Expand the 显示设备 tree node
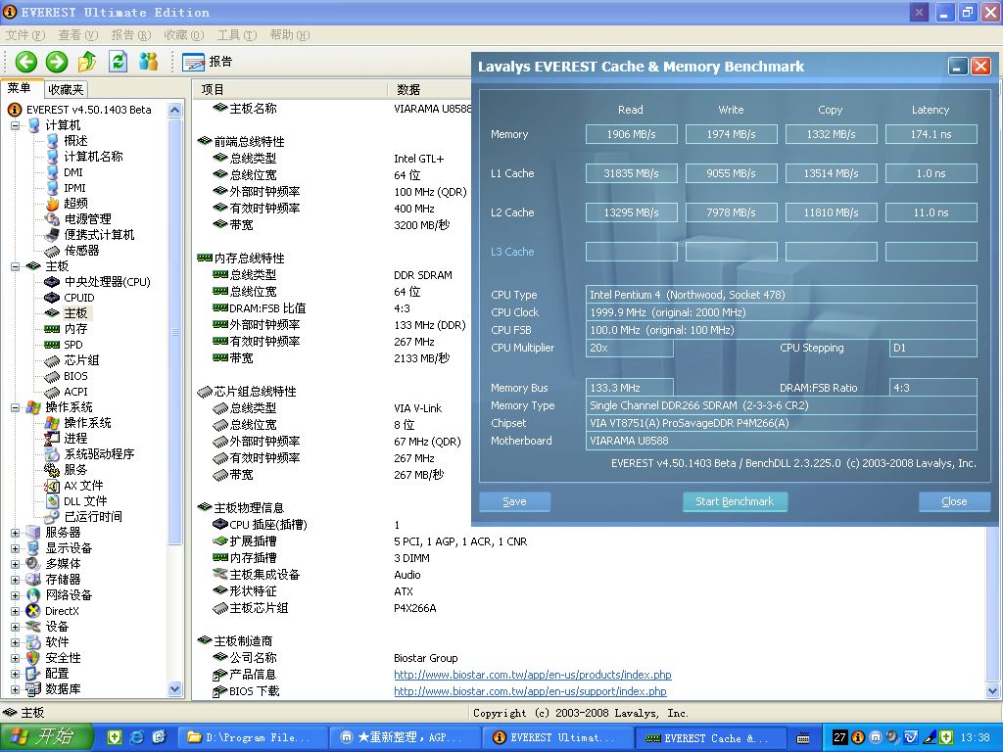Screen dimensions: 1003x752 click(x=15, y=548)
